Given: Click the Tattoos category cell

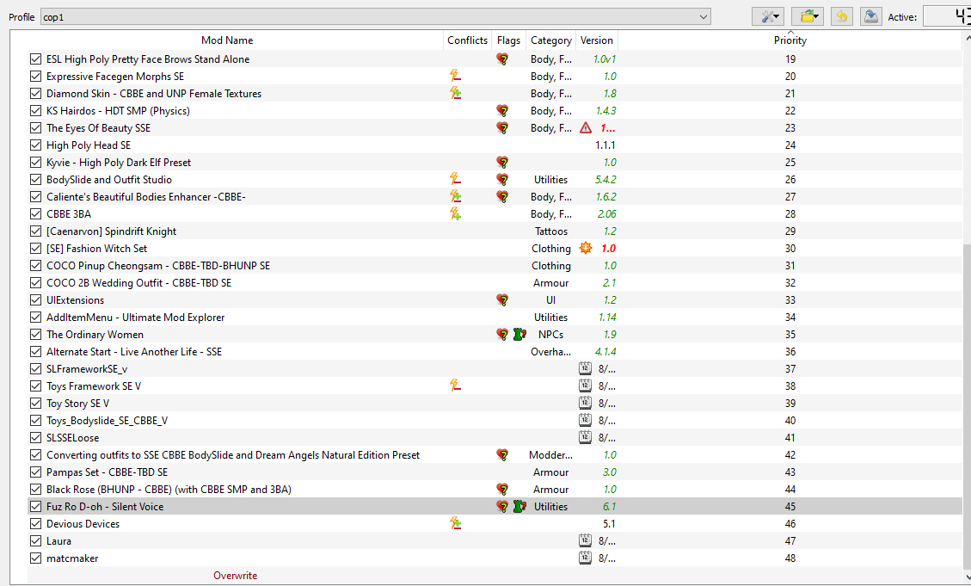Looking at the screenshot, I should 551,231.
